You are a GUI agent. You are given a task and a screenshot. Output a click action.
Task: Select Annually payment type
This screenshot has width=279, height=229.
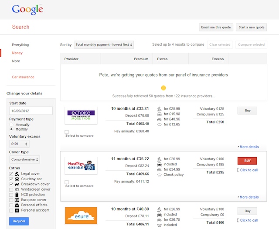(x=11, y=125)
